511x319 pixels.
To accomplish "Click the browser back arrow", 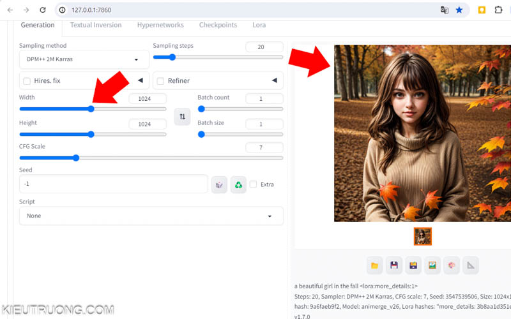I will click(x=10, y=10).
